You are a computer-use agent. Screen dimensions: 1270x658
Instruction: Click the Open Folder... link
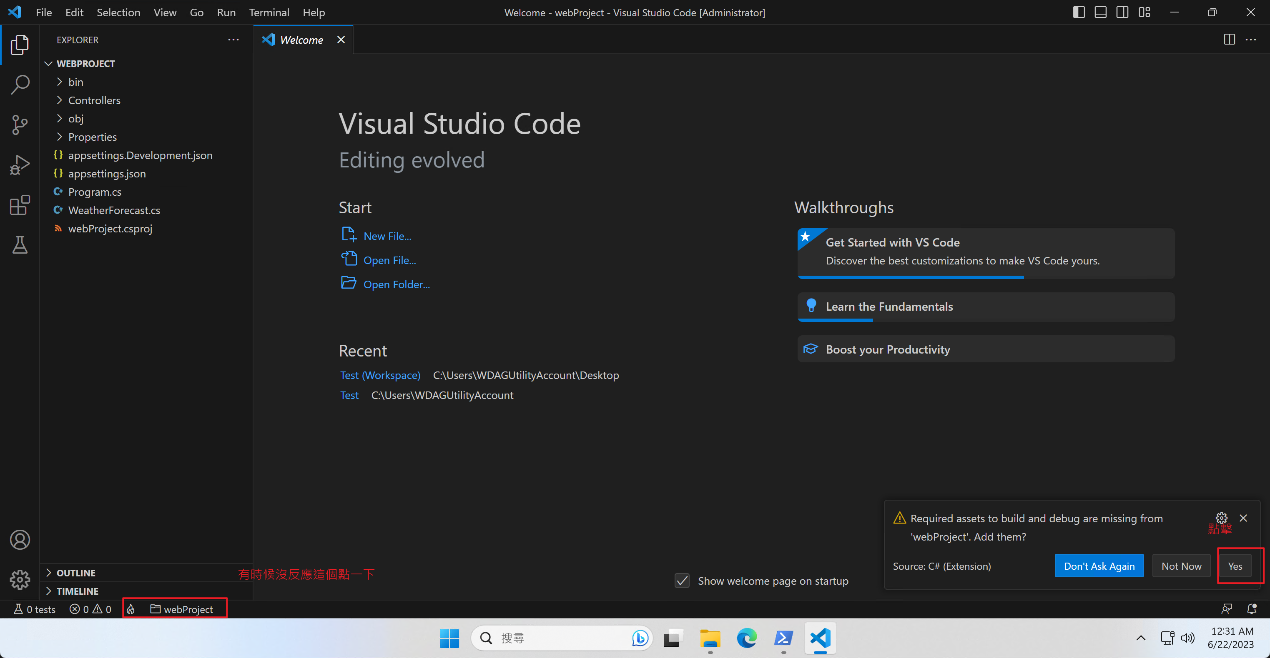(397, 284)
